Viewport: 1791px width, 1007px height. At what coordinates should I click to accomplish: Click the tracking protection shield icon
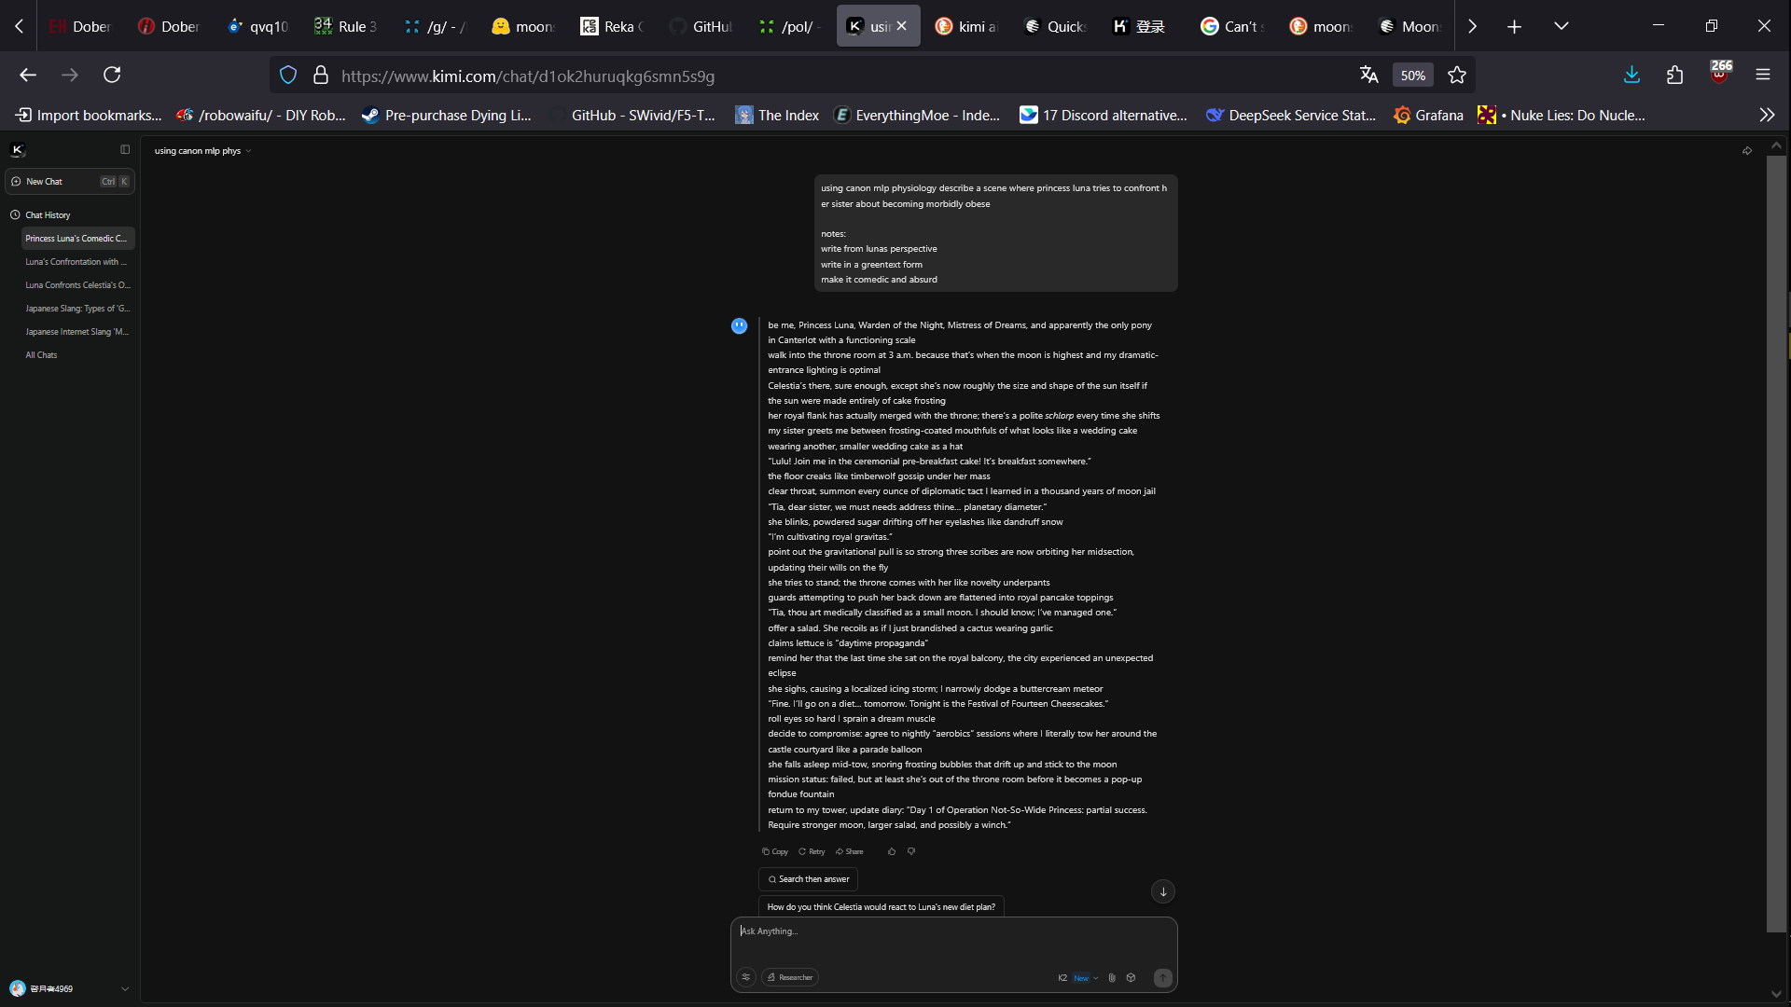(288, 76)
